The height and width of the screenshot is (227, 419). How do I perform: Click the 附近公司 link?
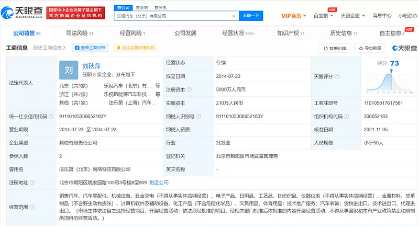point(159,183)
